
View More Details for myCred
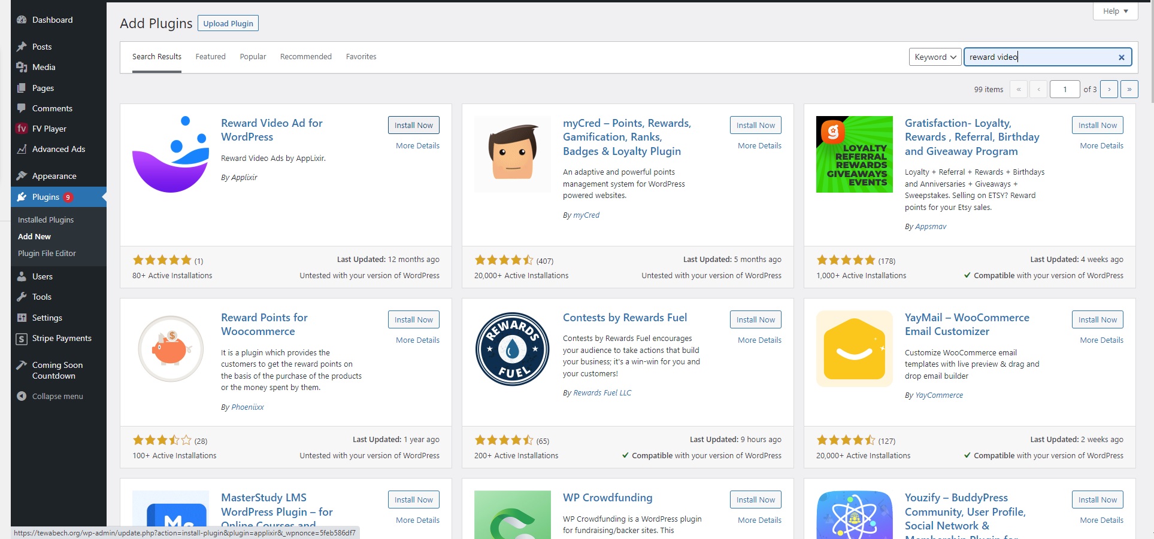click(x=759, y=145)
